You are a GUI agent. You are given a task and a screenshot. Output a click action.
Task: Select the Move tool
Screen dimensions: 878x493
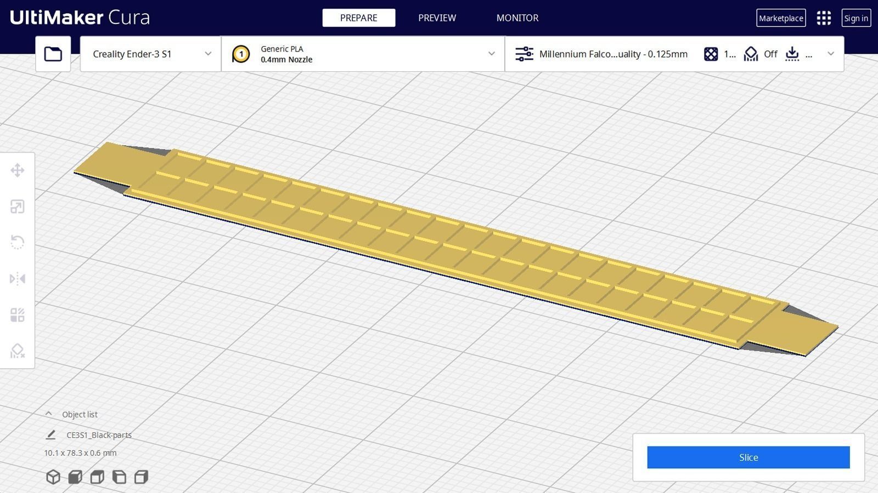click(18, 170)
